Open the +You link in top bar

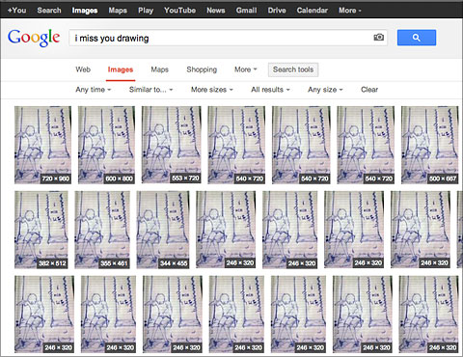(16, 11)
